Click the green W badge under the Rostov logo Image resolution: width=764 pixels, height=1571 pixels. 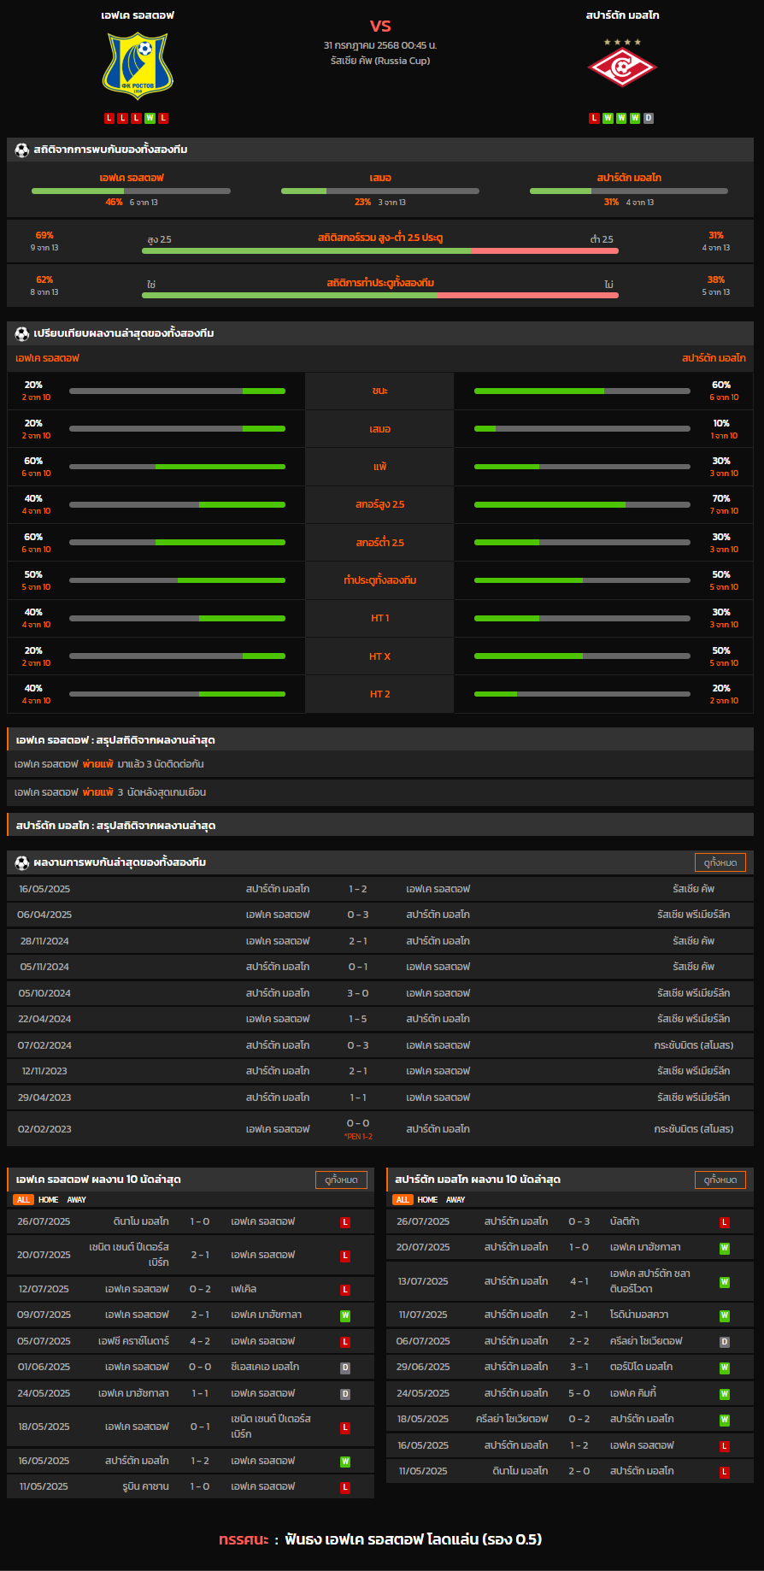tap(150, 118)
